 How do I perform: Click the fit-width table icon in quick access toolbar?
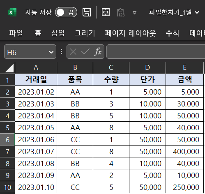106,12
